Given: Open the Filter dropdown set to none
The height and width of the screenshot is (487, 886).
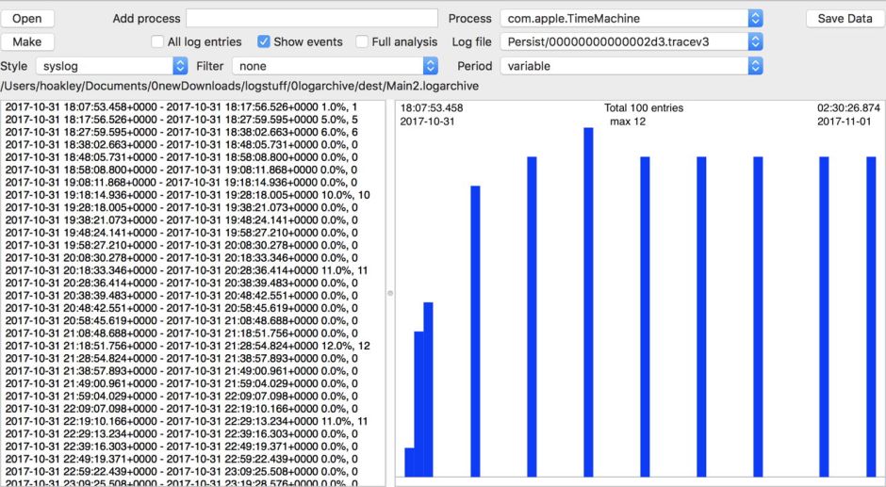Looking at the screenshot, I should click(x=336, y=66).
